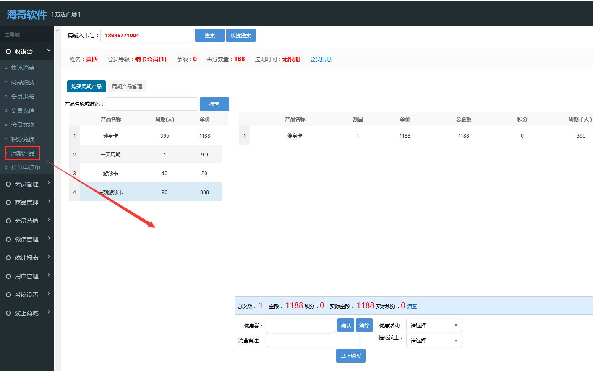The image size is (593, 371).
Task: Switch to 周期产品管理 tab
Action: 127,86
